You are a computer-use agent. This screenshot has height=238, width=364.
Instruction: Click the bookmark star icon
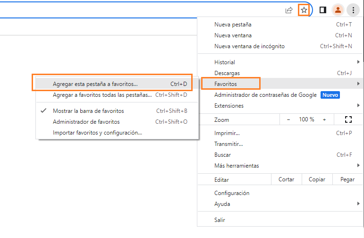click(304, 10)
